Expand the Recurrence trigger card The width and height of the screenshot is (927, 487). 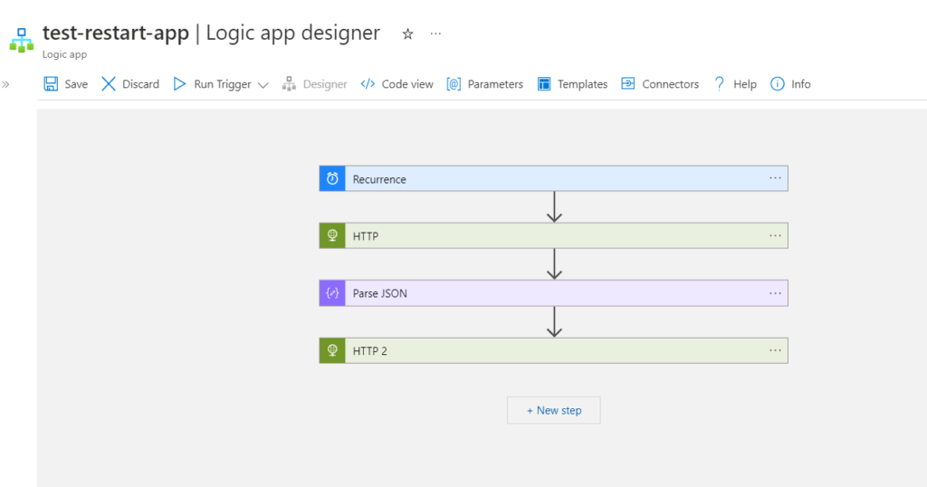(553, 178)
